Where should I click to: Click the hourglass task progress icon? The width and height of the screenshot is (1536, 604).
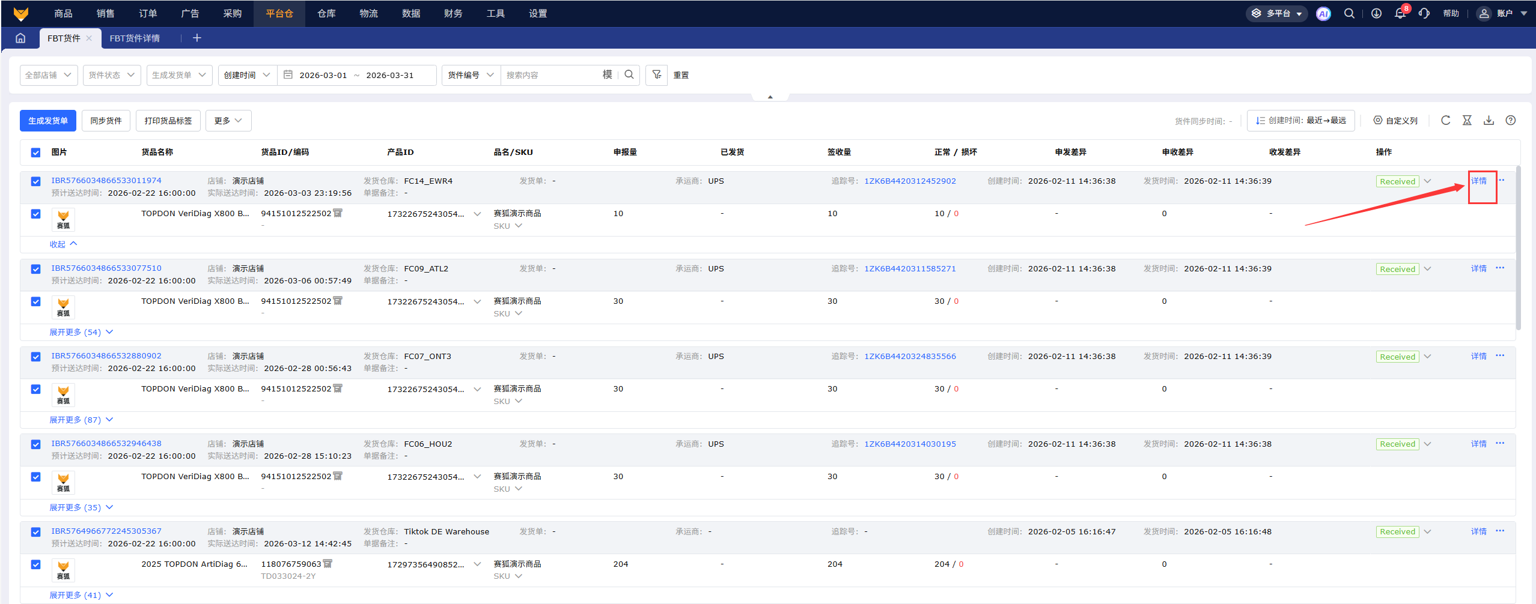(x=1467, y=121)
